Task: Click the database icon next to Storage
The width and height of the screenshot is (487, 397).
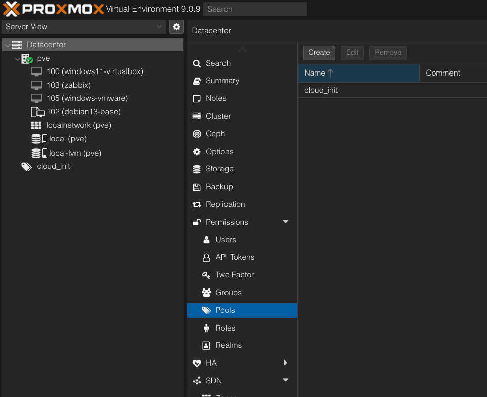Action: coord(197,169)
